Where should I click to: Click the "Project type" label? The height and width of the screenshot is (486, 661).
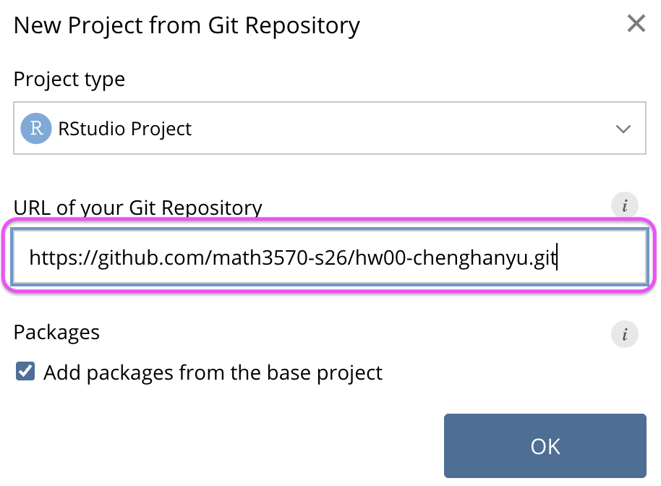tap(69, 79)
